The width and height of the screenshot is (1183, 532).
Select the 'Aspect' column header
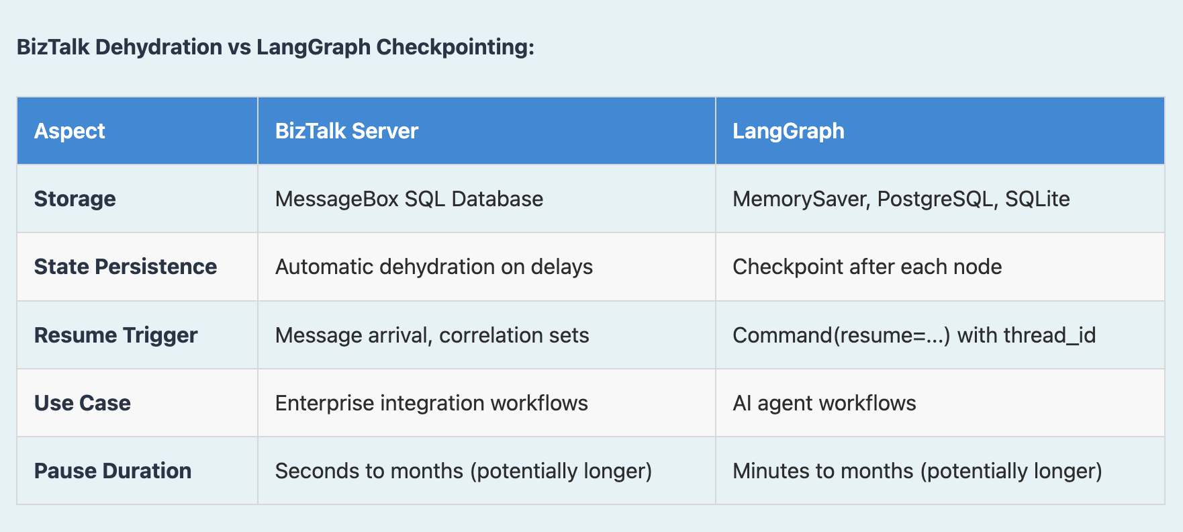click(x=137, y=130)
